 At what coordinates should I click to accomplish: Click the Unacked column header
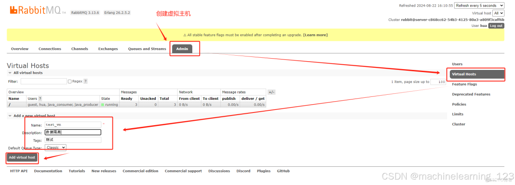tap(148, 99)
